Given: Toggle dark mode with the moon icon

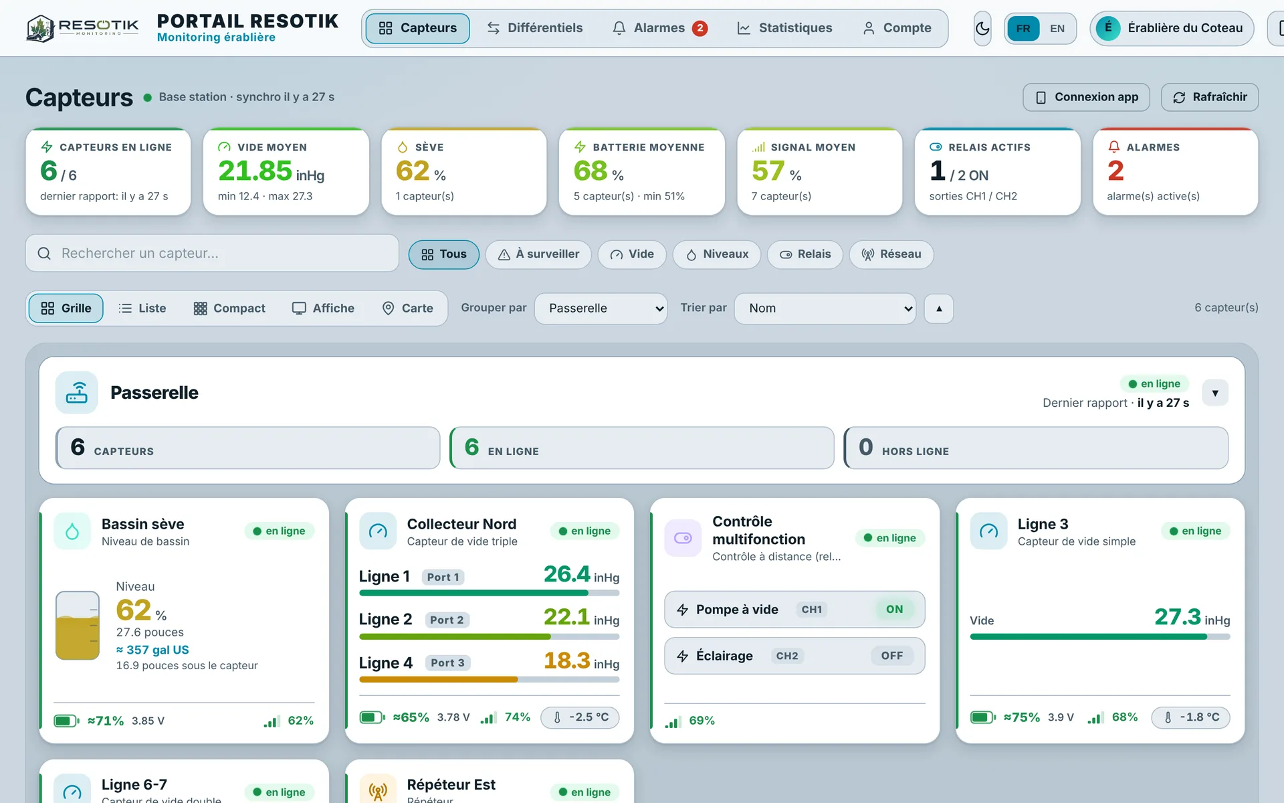Looking at the screenshot, I should 982,28.
